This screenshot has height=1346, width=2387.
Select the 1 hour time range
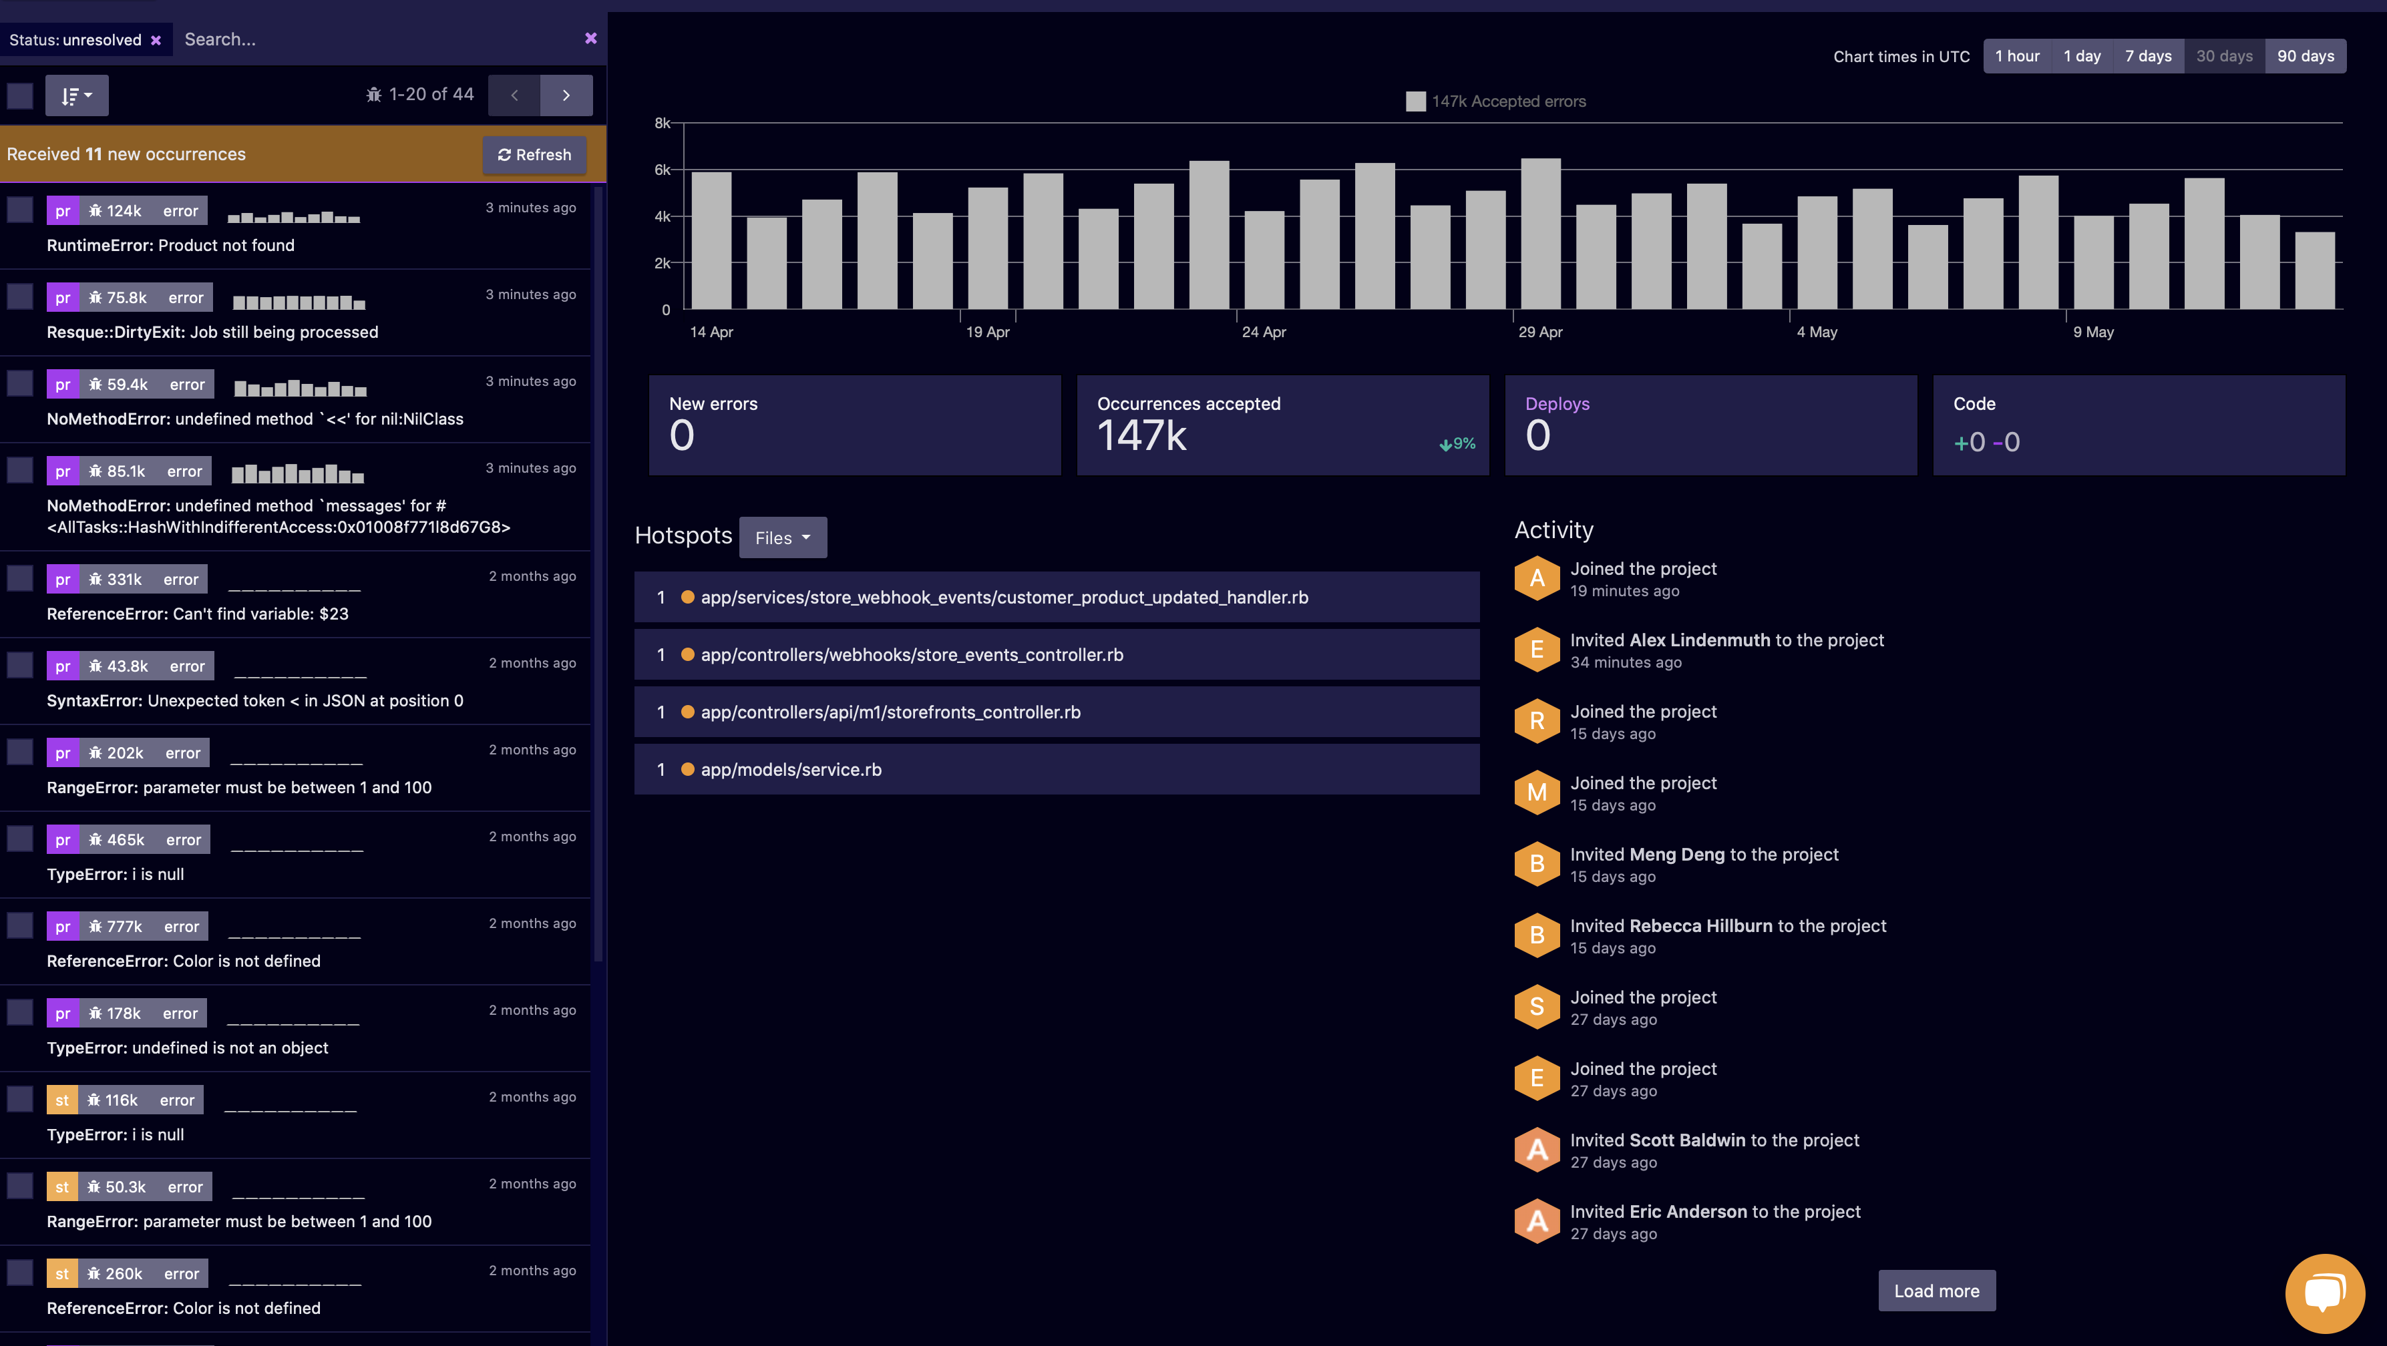[x=2016, y=55]
